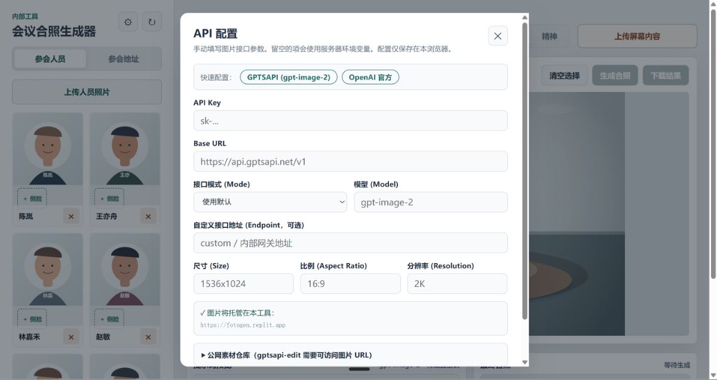The height and width of the screenshot is (380, 717).
Task: Select the 林嘉禾 avatar thumbnail
Action: pos(48,270)
